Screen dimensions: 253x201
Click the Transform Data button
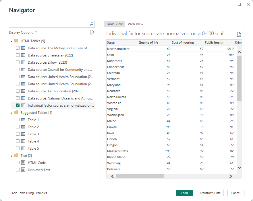point(210,193)
